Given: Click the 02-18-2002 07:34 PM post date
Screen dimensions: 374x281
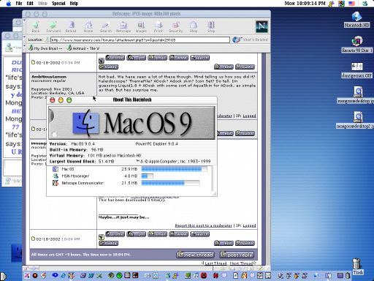Looking at the screenshot, I should [58, 63].
